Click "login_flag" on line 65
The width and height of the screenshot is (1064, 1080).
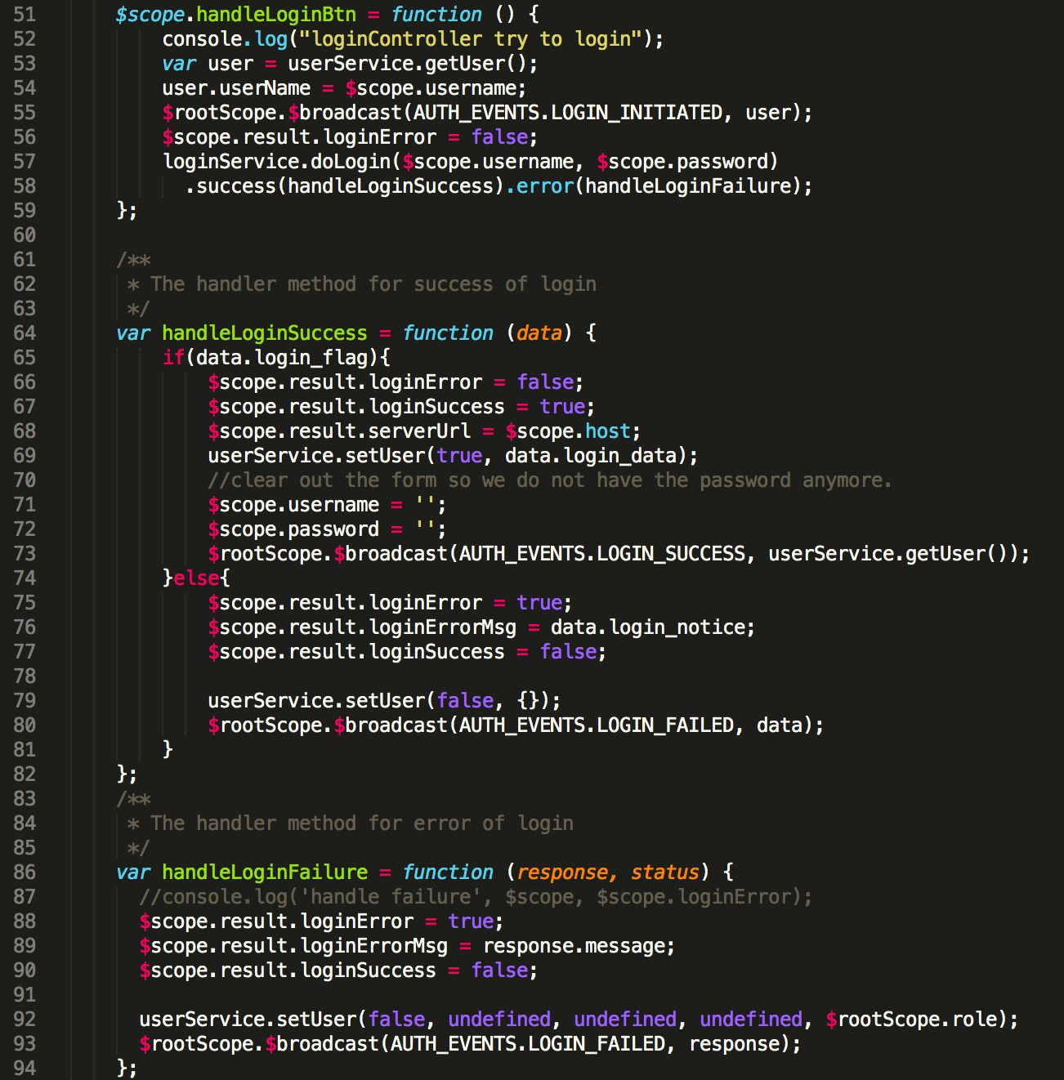[311, 358]
